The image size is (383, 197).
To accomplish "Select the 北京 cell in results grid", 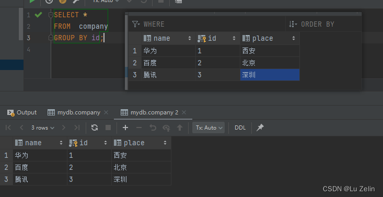I will pos(141,167).
